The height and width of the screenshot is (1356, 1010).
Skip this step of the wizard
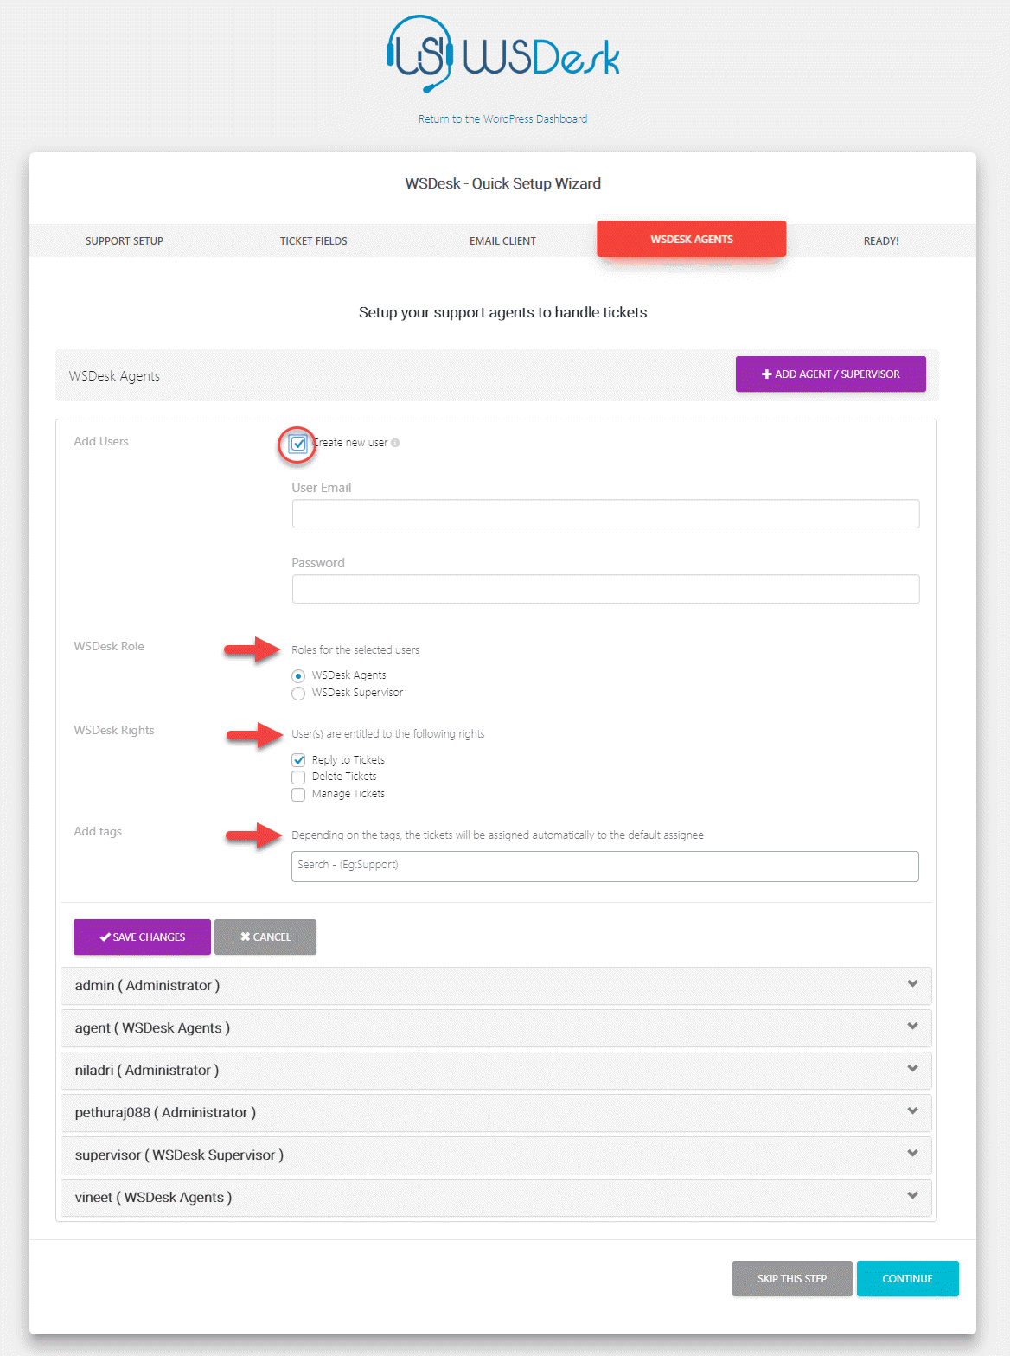click(792, 1279)
